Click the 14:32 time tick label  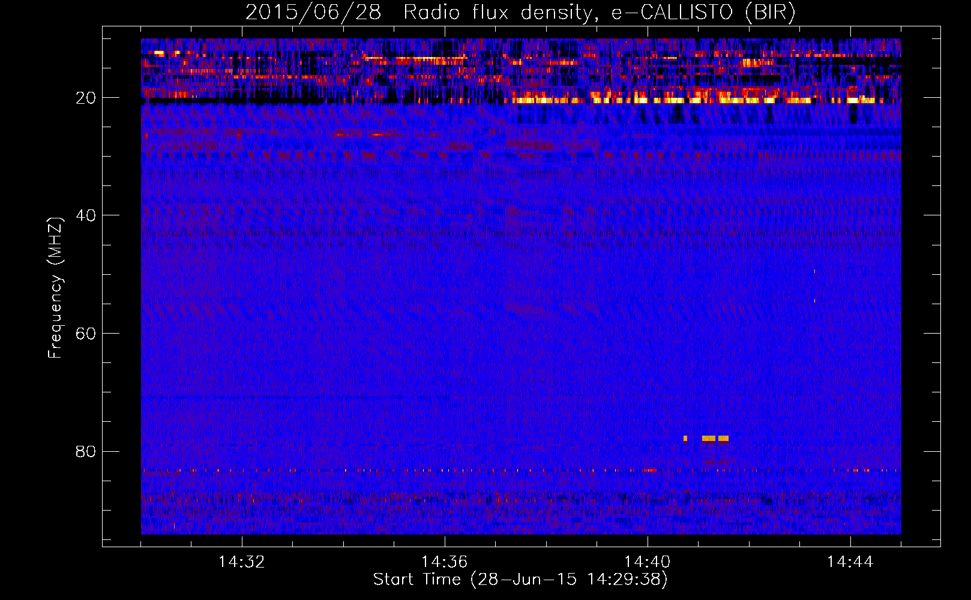coord(242,562)
